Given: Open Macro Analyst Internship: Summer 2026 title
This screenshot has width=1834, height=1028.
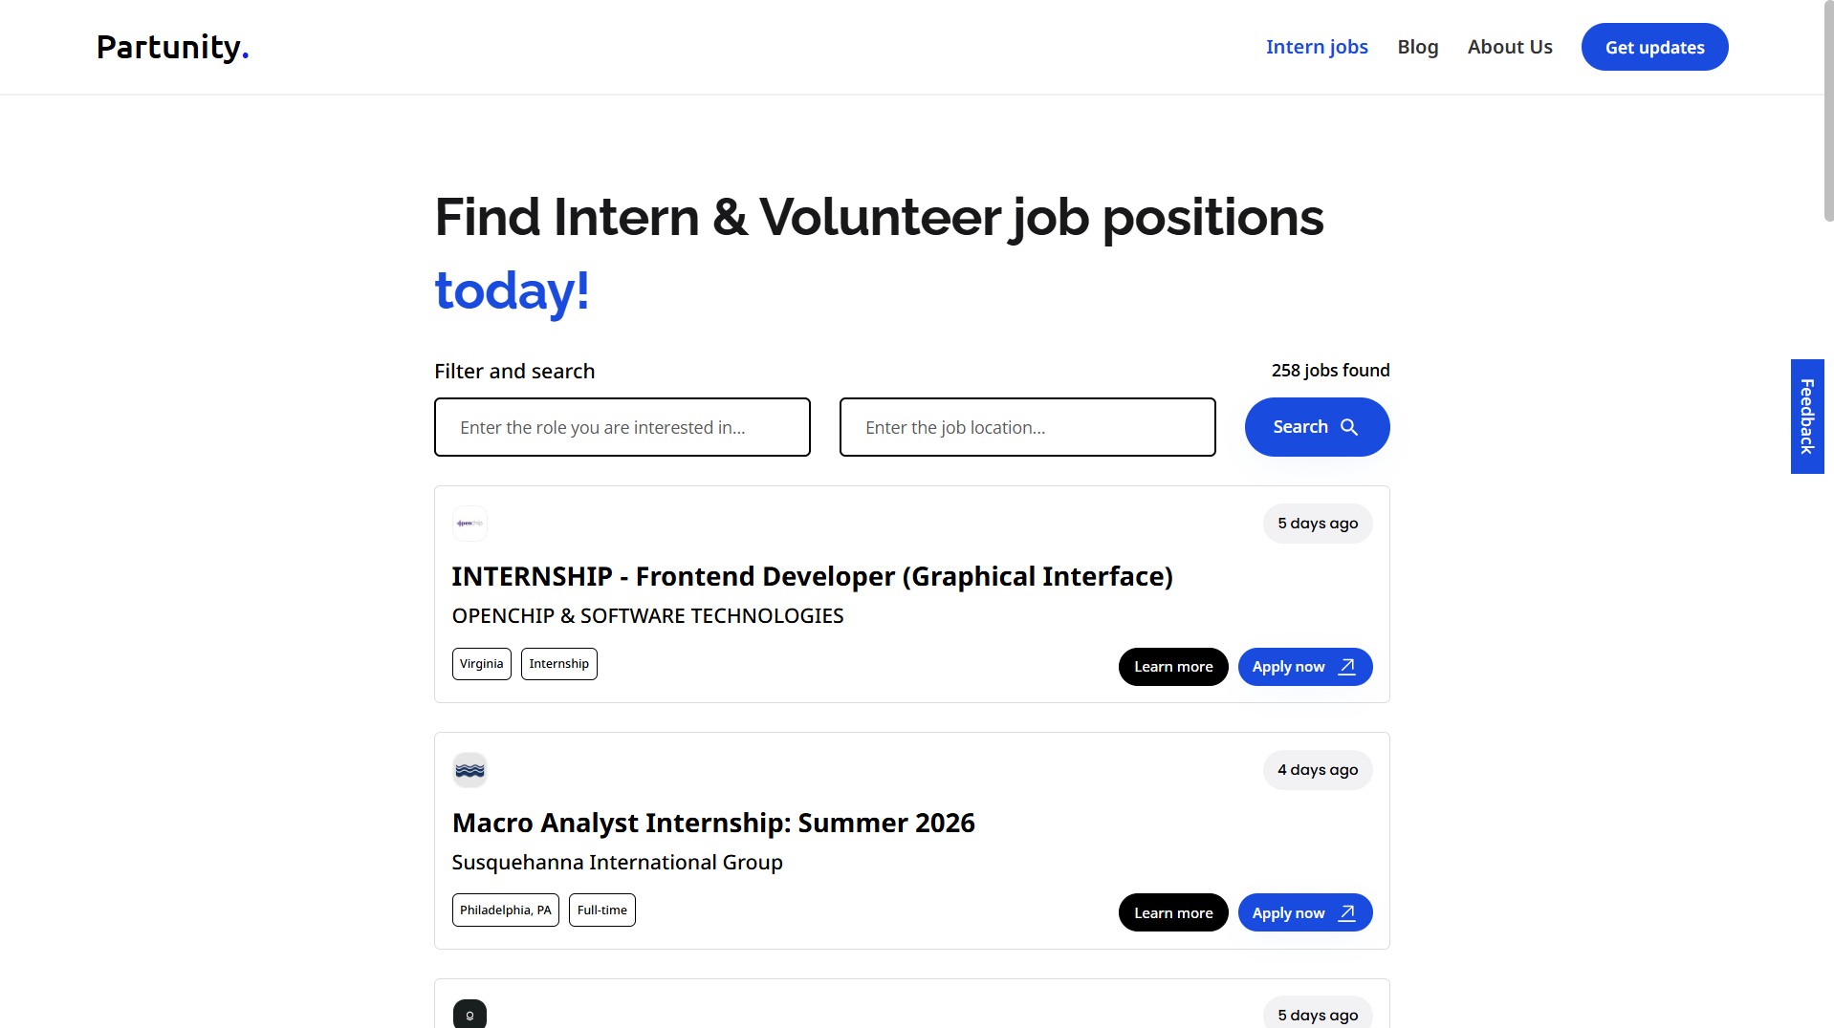Looking at the screenshot, I should [x=712, y=824].
